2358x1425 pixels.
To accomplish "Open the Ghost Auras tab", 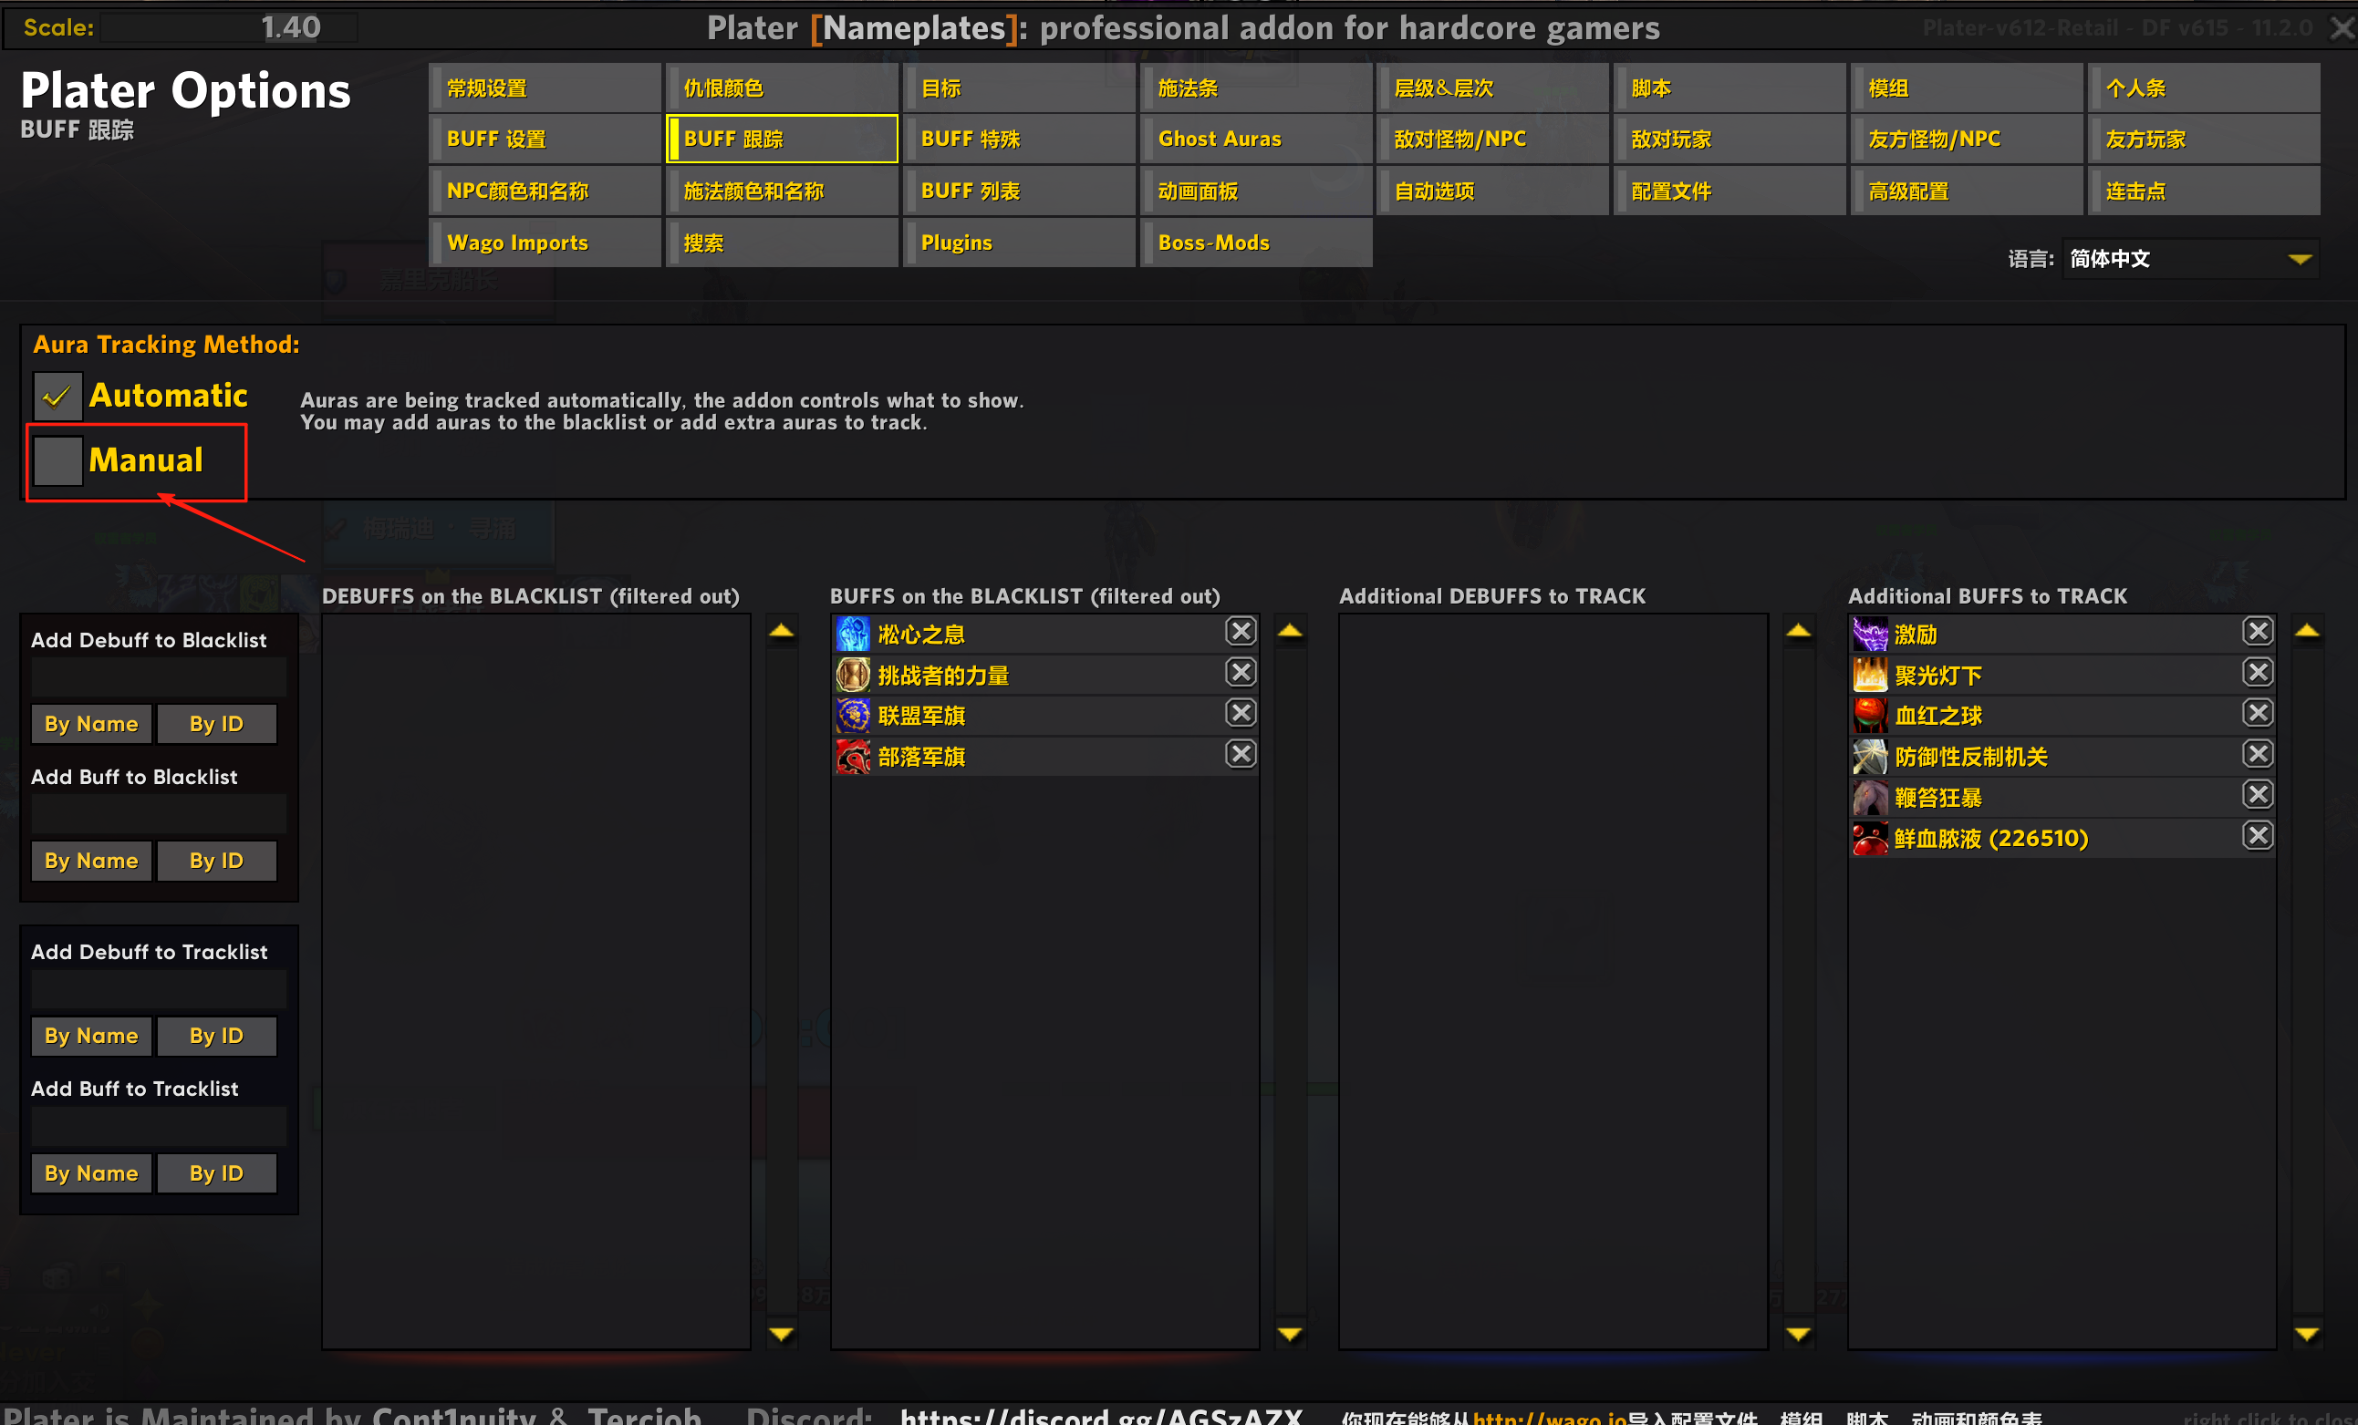I will point(1256,139).
